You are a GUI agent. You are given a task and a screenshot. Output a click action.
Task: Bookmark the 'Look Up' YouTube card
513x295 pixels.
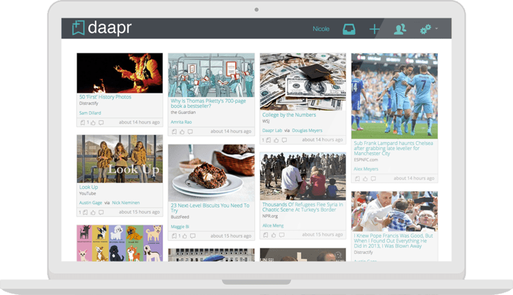tap(85, 212)
